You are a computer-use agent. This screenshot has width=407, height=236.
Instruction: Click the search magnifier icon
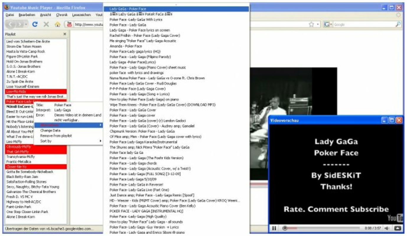point(398,24)
